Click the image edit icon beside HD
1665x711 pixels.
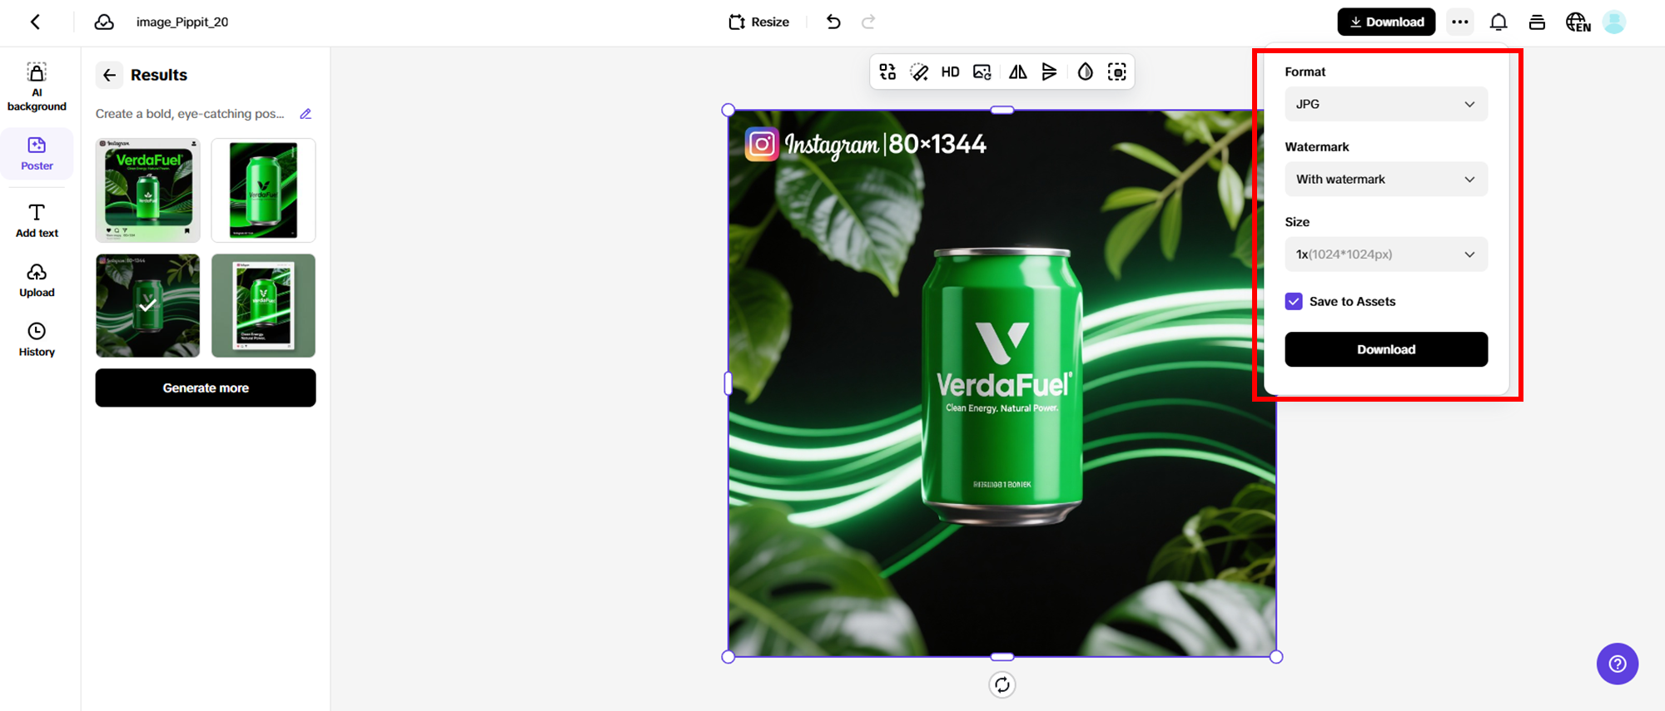(982, 72)
